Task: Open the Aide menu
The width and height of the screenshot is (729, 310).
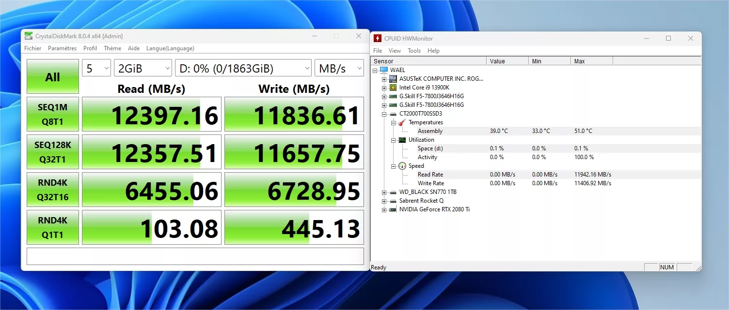Action: click(x=134, y=48)
